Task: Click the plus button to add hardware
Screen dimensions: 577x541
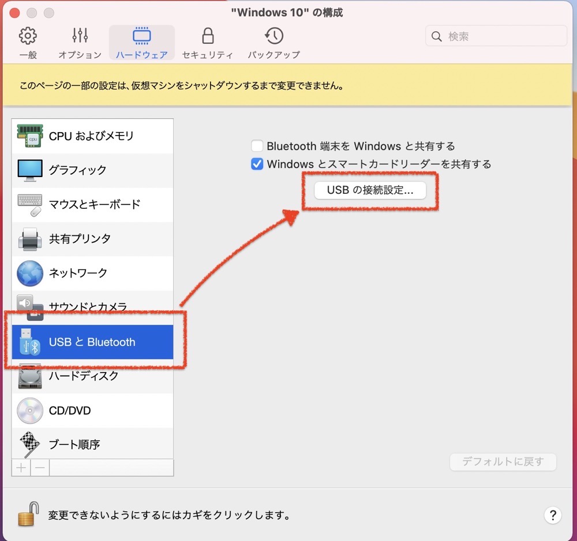Action: [x=21, y=468]
